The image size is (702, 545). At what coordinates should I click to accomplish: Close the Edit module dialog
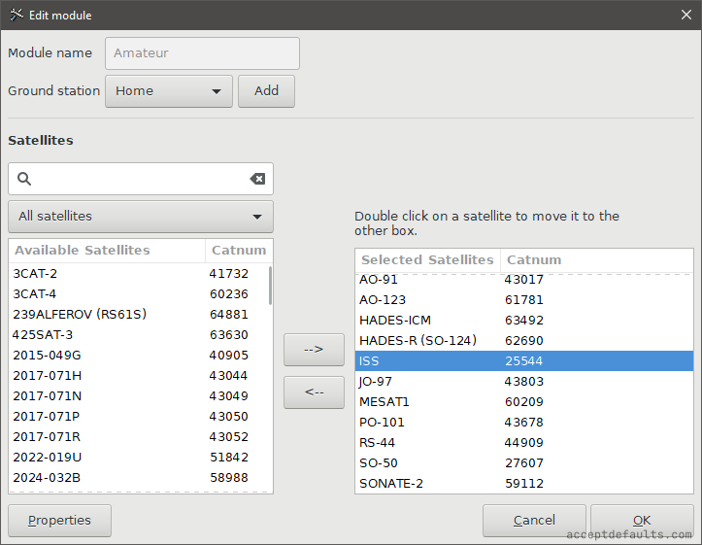(x=686, y=15)
